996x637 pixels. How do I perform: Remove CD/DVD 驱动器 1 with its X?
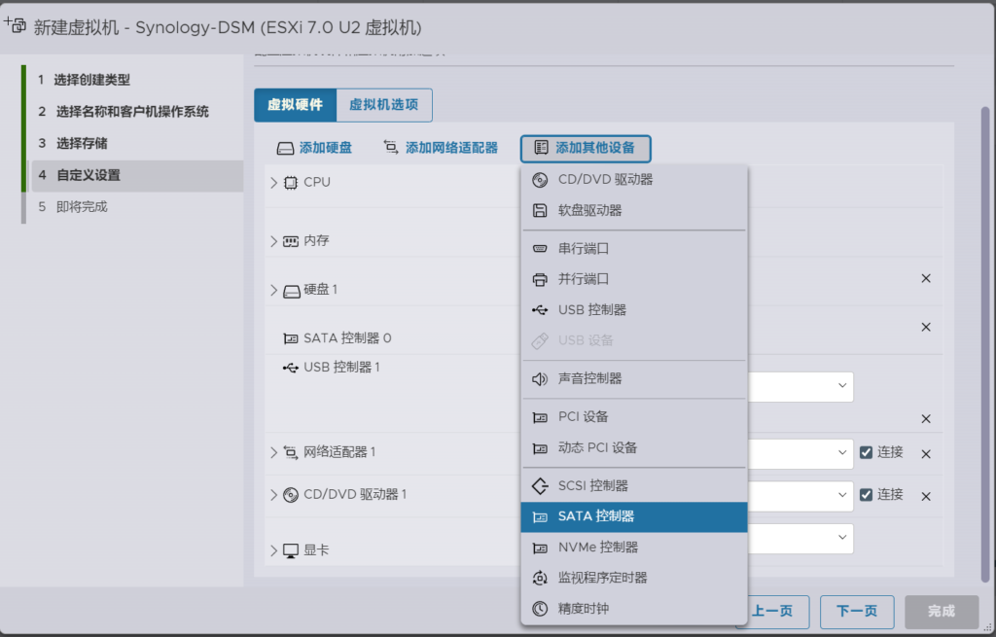(x=926, y=497)
